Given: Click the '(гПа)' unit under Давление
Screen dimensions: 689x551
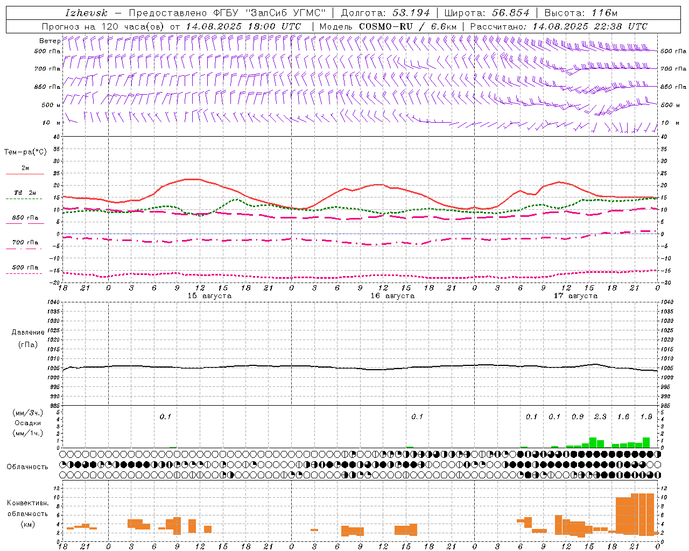Looking at the screenshot, I should 28,344.
